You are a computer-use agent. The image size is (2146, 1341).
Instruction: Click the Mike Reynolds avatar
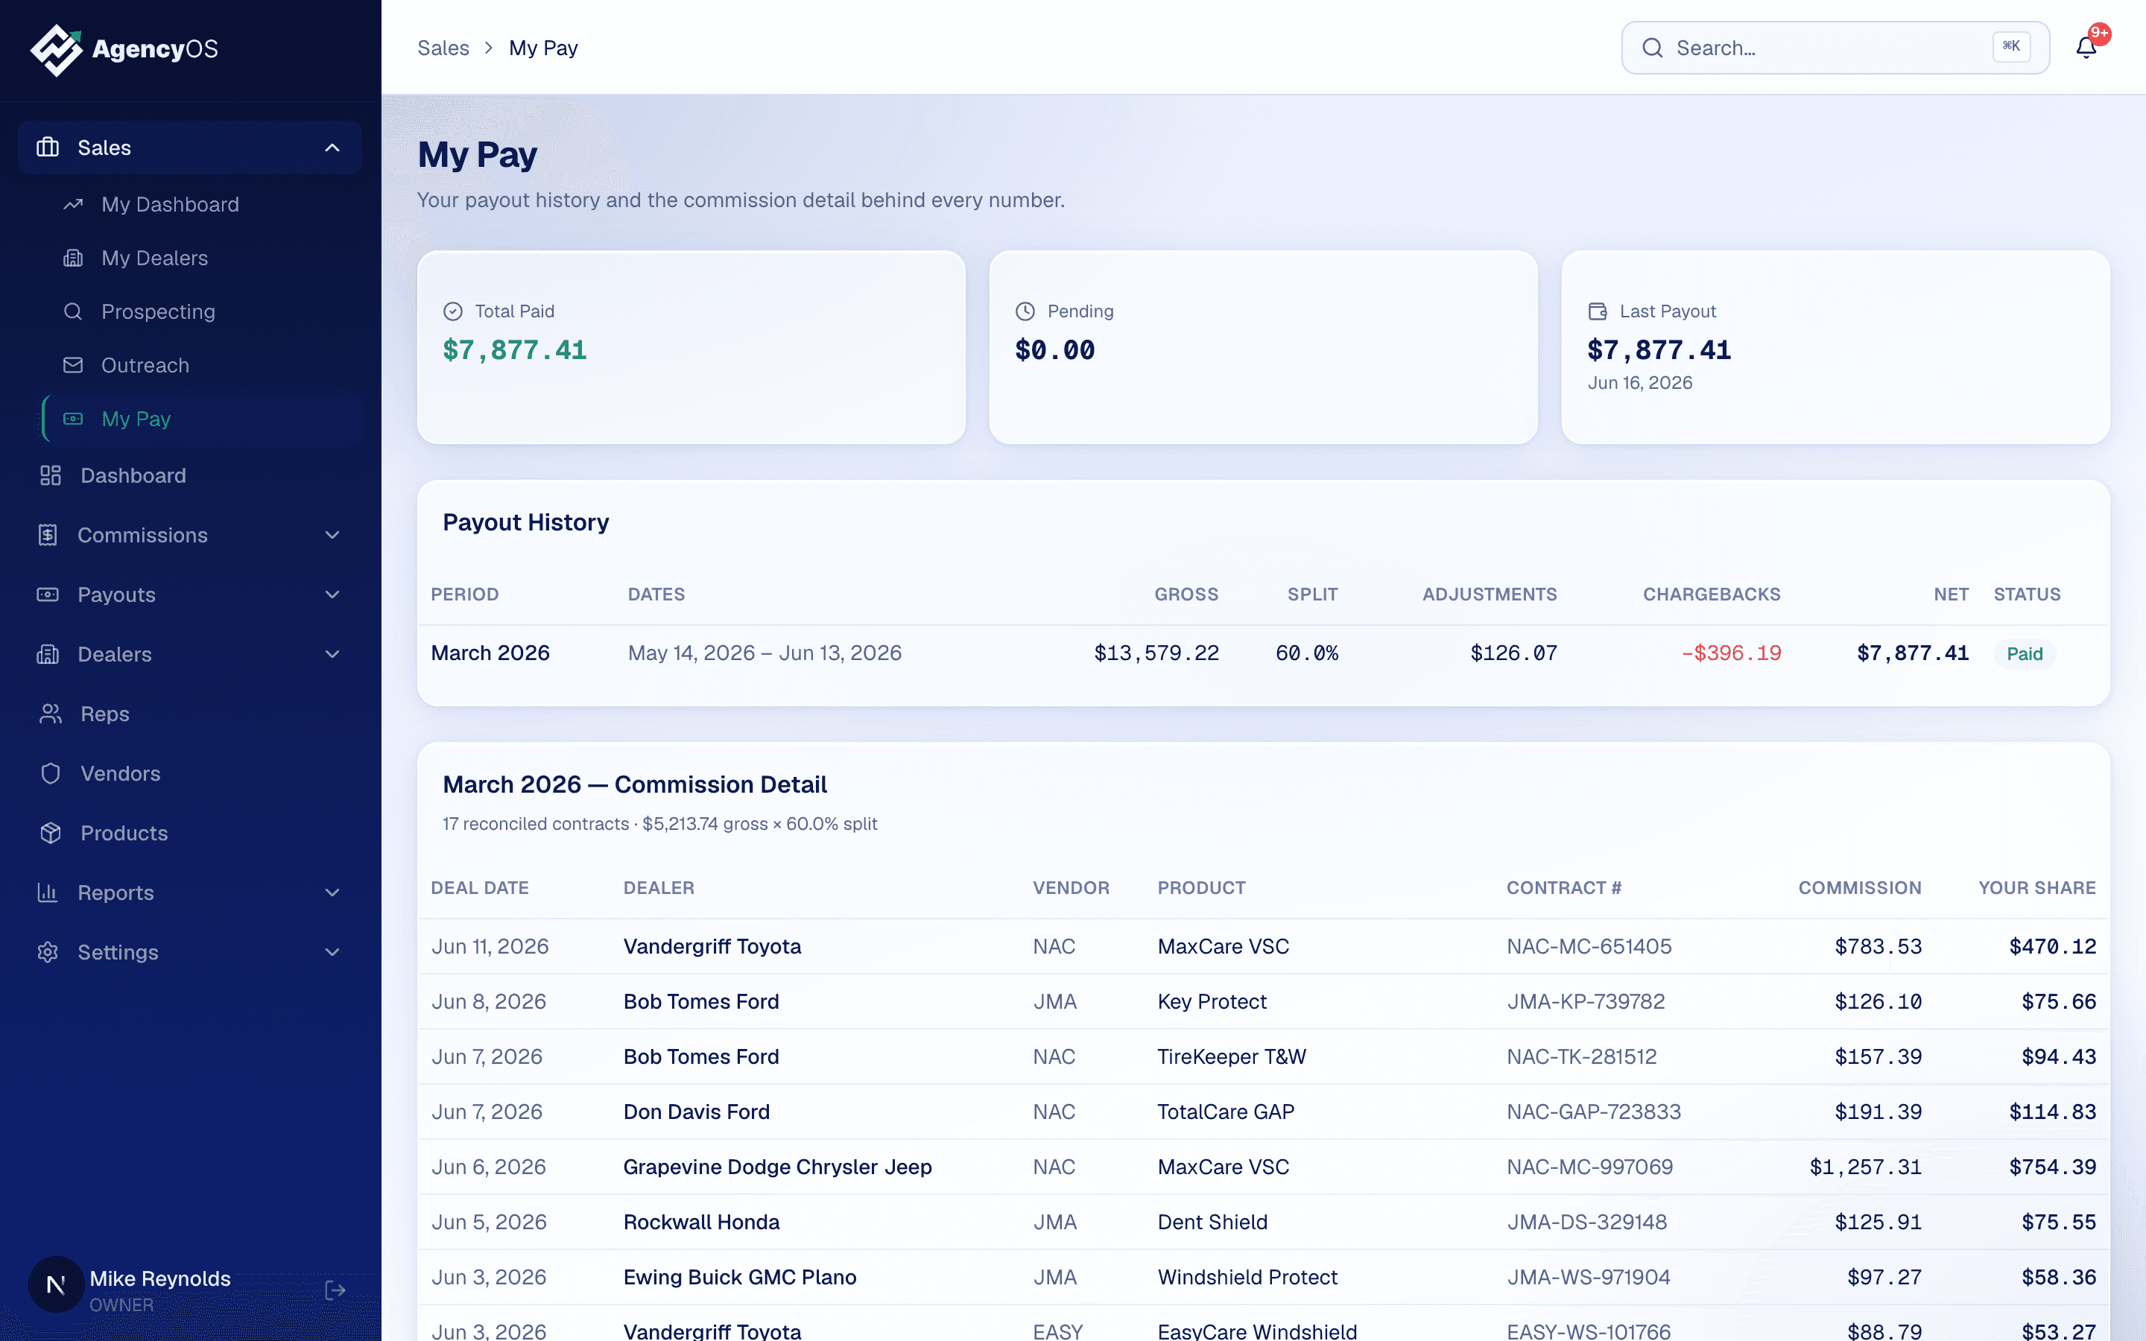click(x=56, y=1284)
